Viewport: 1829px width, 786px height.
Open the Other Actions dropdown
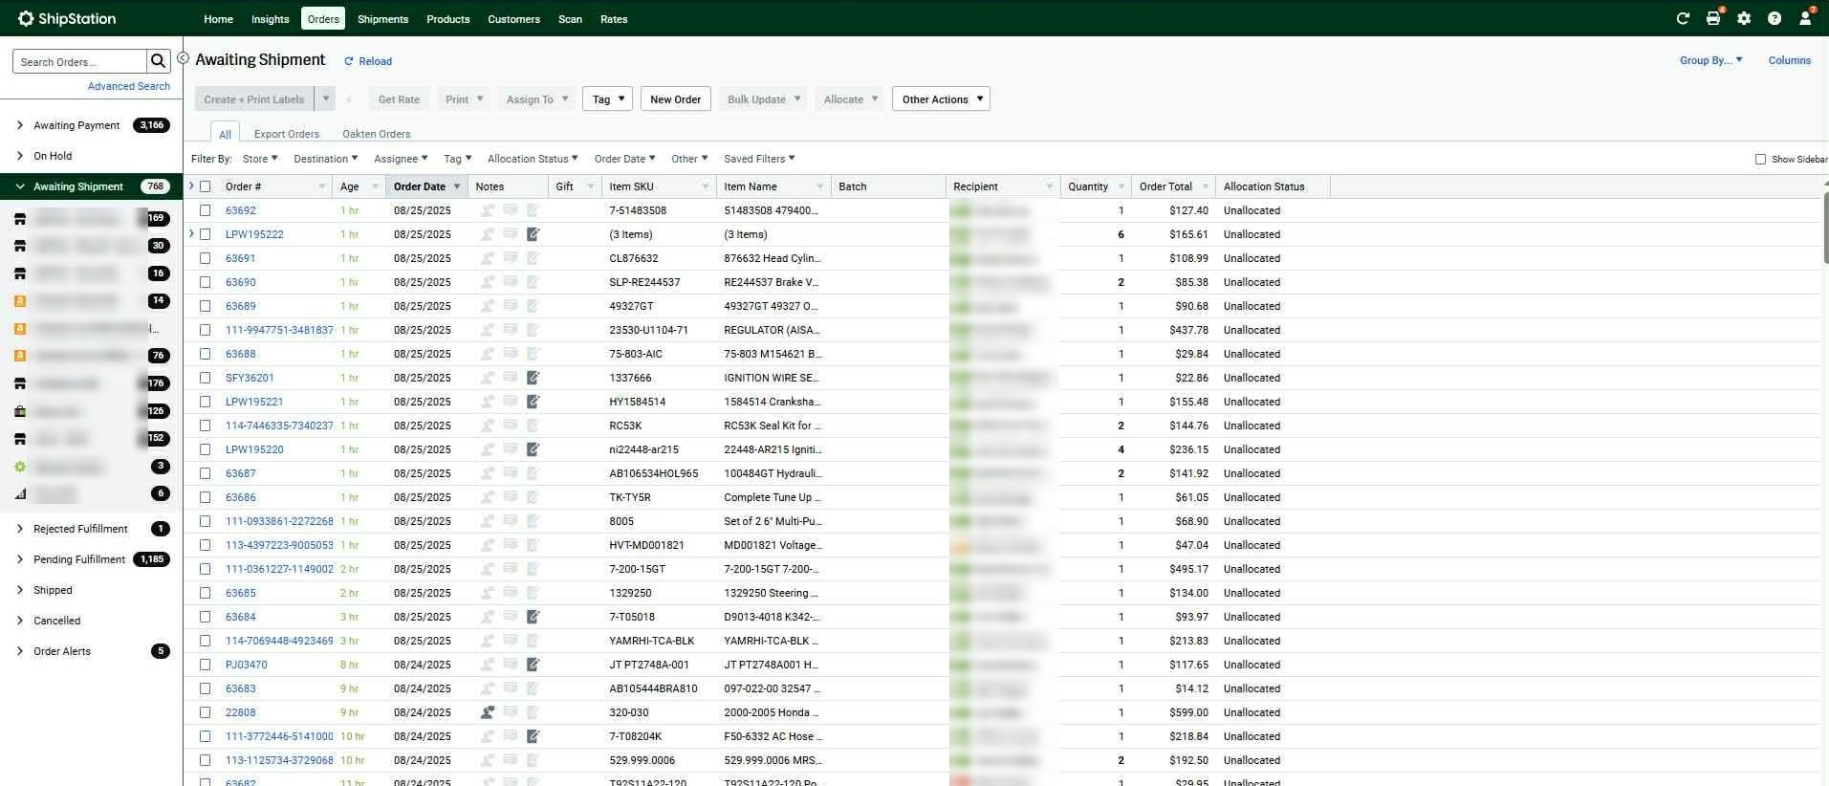click(941, 99)
